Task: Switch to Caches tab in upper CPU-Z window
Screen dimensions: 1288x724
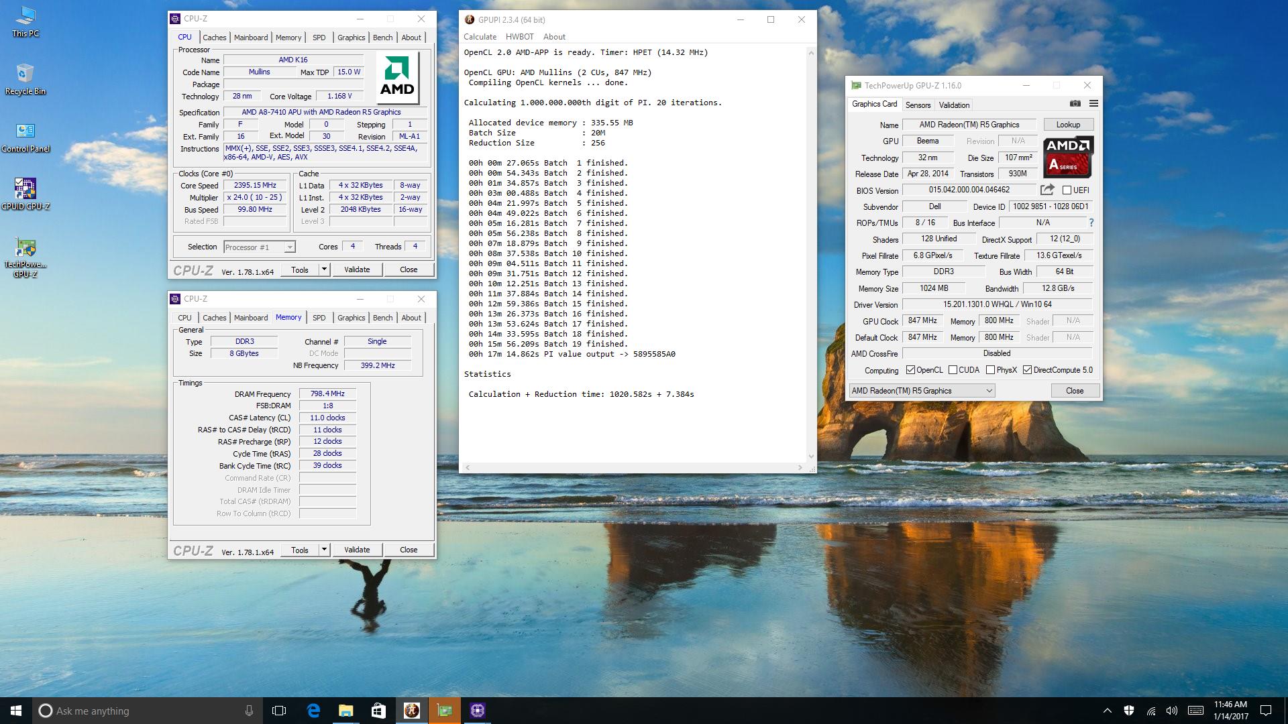Action: coord(215,38)
